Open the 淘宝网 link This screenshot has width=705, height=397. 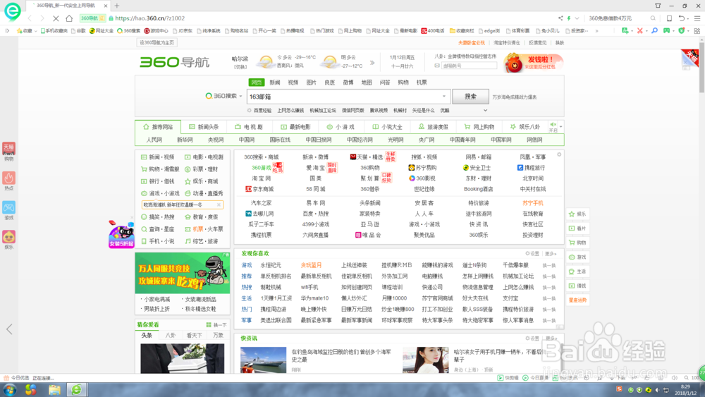[x=262, y=178]
